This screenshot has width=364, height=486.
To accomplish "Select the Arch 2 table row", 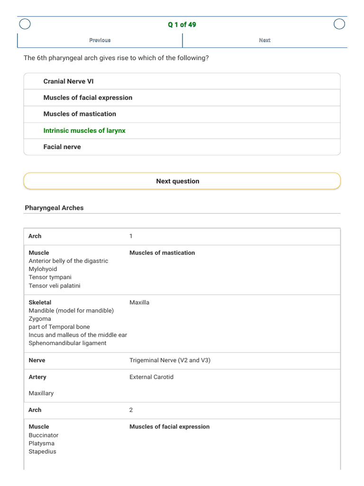I will click(x=182, y=410).
